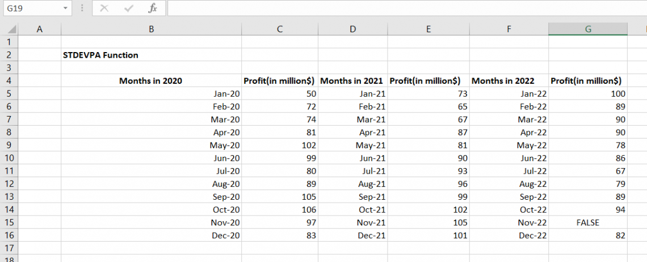Image resolution: width=647 pixels, height=262 pixels.
Task: Click inside the formula bar input
Action: click(x=397, y=8)
